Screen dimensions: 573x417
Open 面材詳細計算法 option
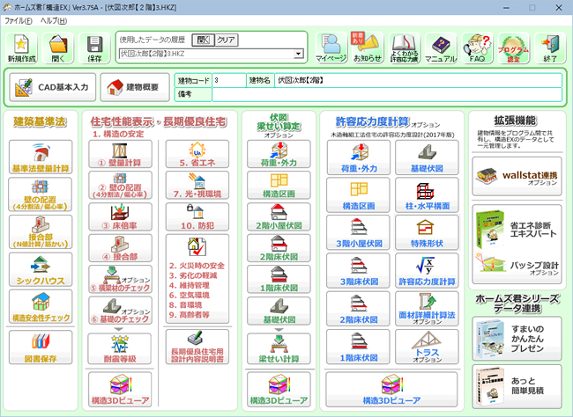[427, 309]
